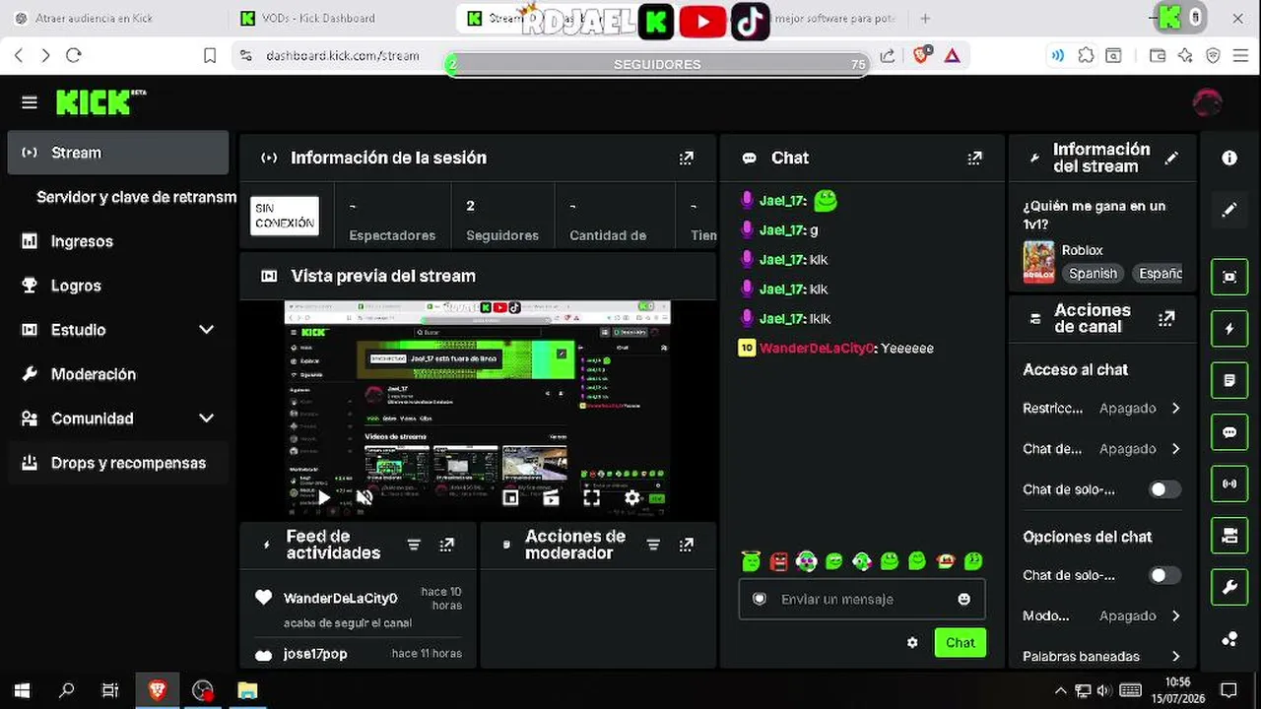This screenshot has height=709, width=1261.
Task: Go to Ingresos in the sidebar
Action: (118, 241)
